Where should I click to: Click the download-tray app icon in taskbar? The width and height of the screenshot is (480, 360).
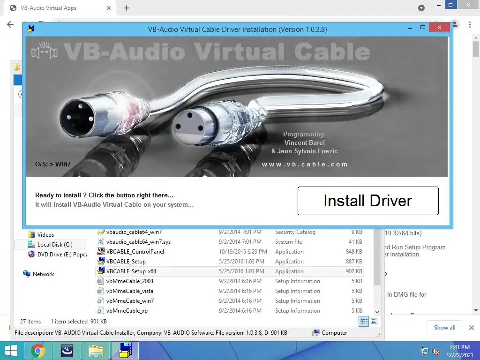click(x=67, y=351)
